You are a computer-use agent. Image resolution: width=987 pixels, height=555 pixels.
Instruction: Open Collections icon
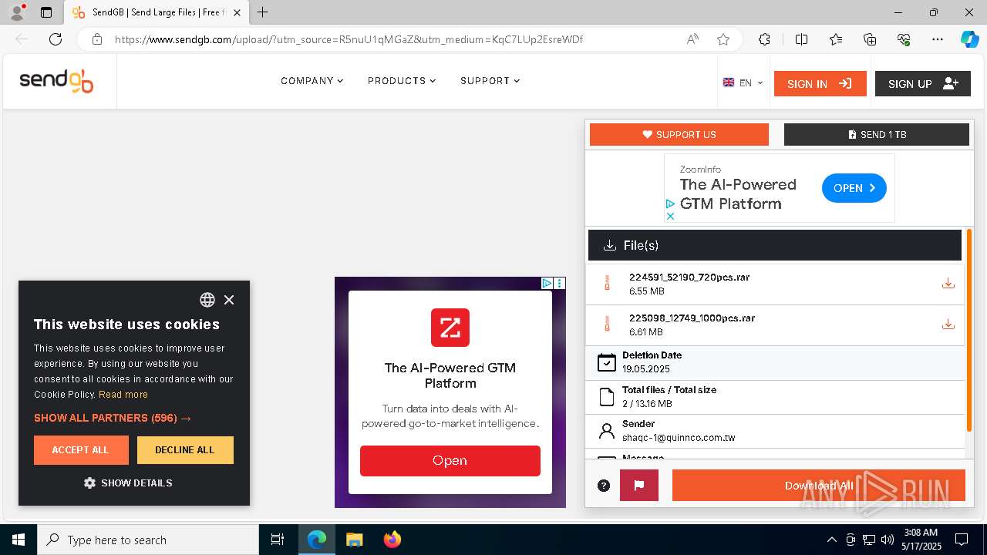[x=870, y=39]
